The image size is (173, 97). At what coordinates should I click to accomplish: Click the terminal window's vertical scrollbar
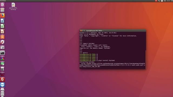[146, 60]
